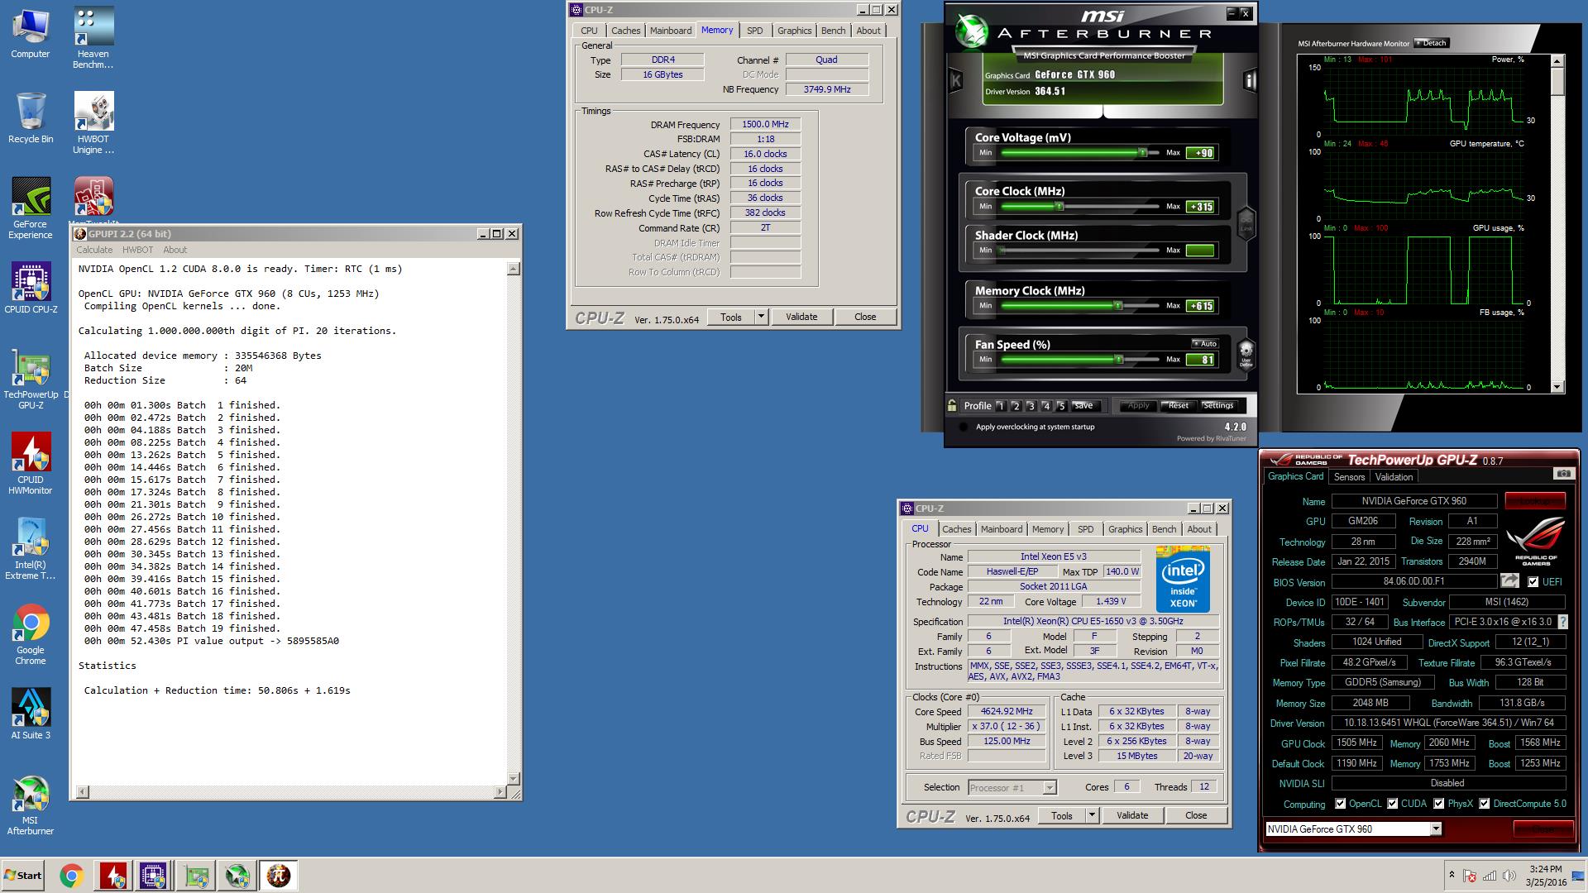Click the Memory Clock slider handle

[x=1117, y=306]
